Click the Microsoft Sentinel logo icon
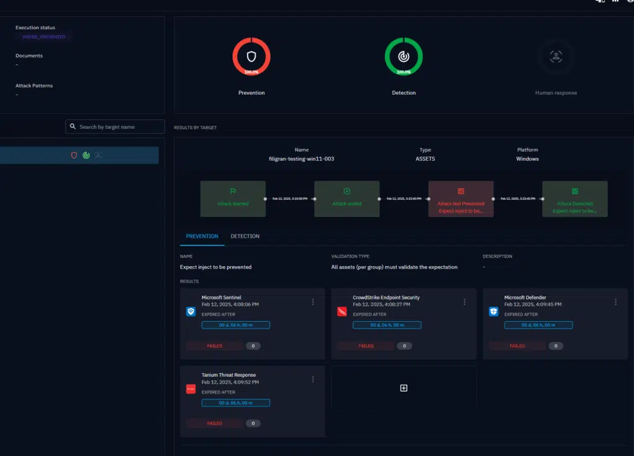The width and height of the screenshot is (634, 456). 191,312
